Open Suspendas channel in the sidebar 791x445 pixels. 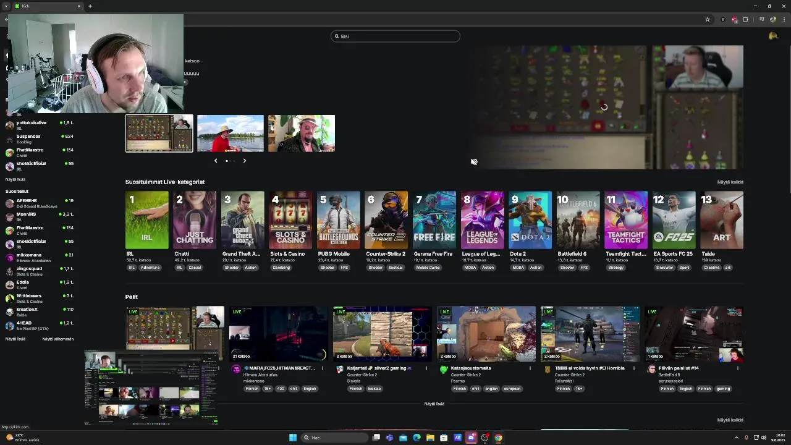[40, 138]
